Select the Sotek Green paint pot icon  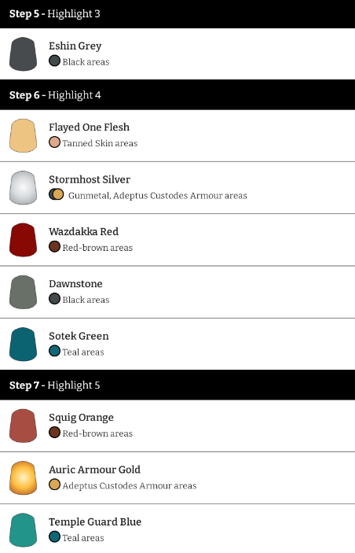(23, 345)
